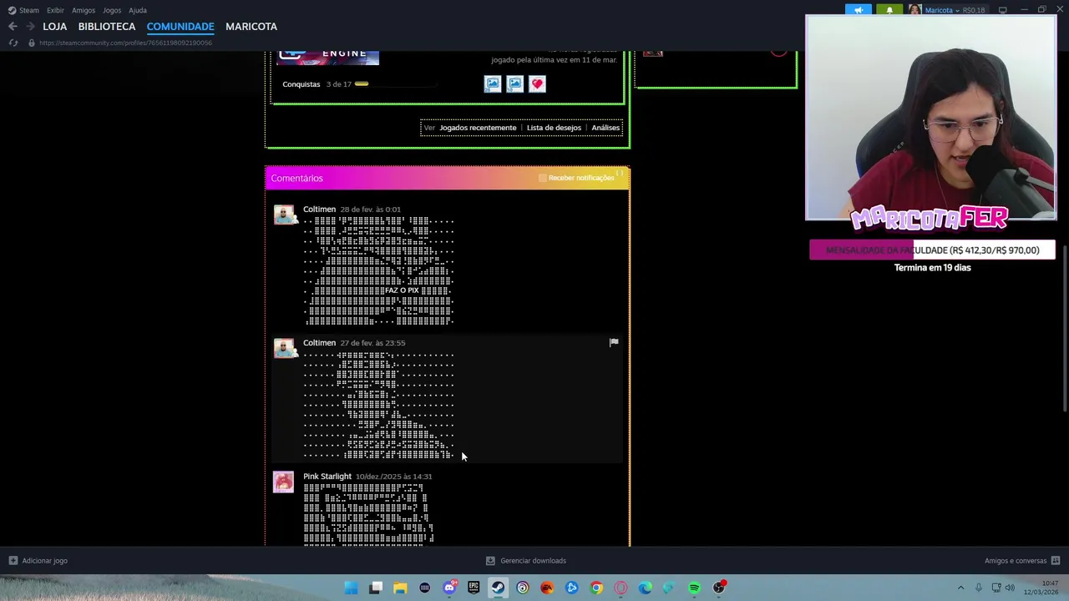Show hidden system tray icons
Image resolution: width=1069 pixels, height=601 pixels.
coord(960,588)
